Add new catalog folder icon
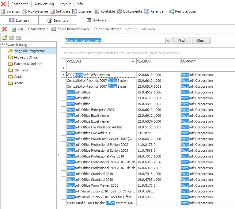Viewport: 235px width, 209px height. click(5, 37)
